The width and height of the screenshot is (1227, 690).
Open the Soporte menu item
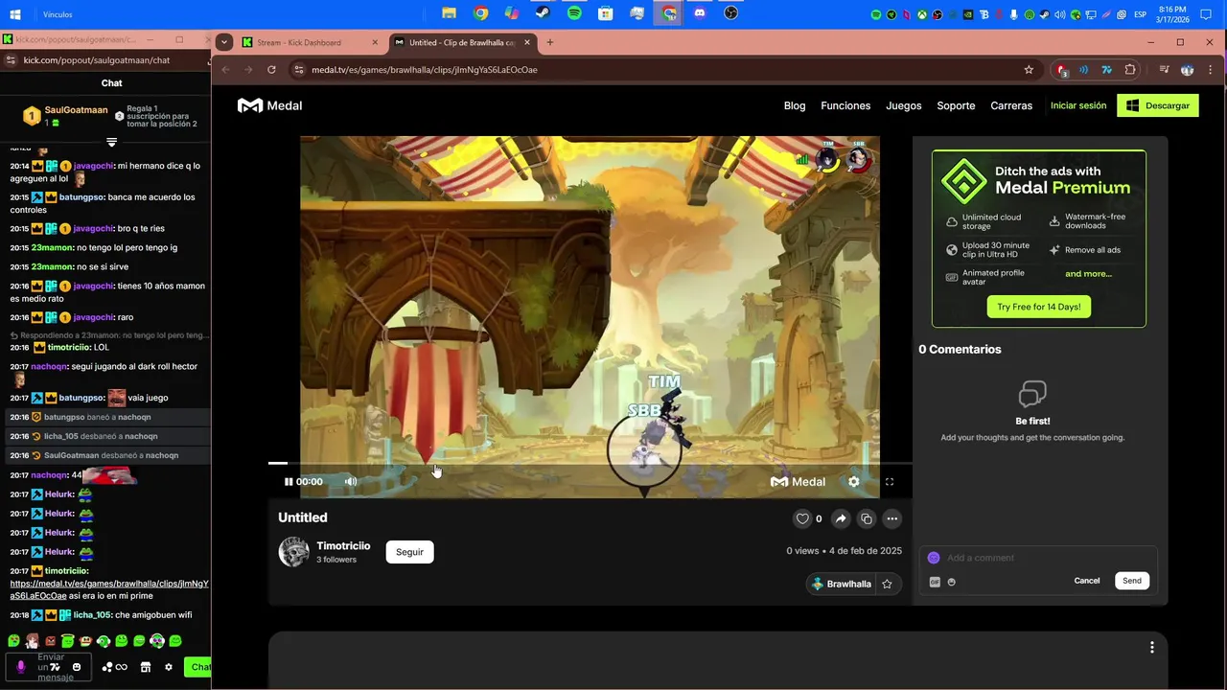[956, 105]
